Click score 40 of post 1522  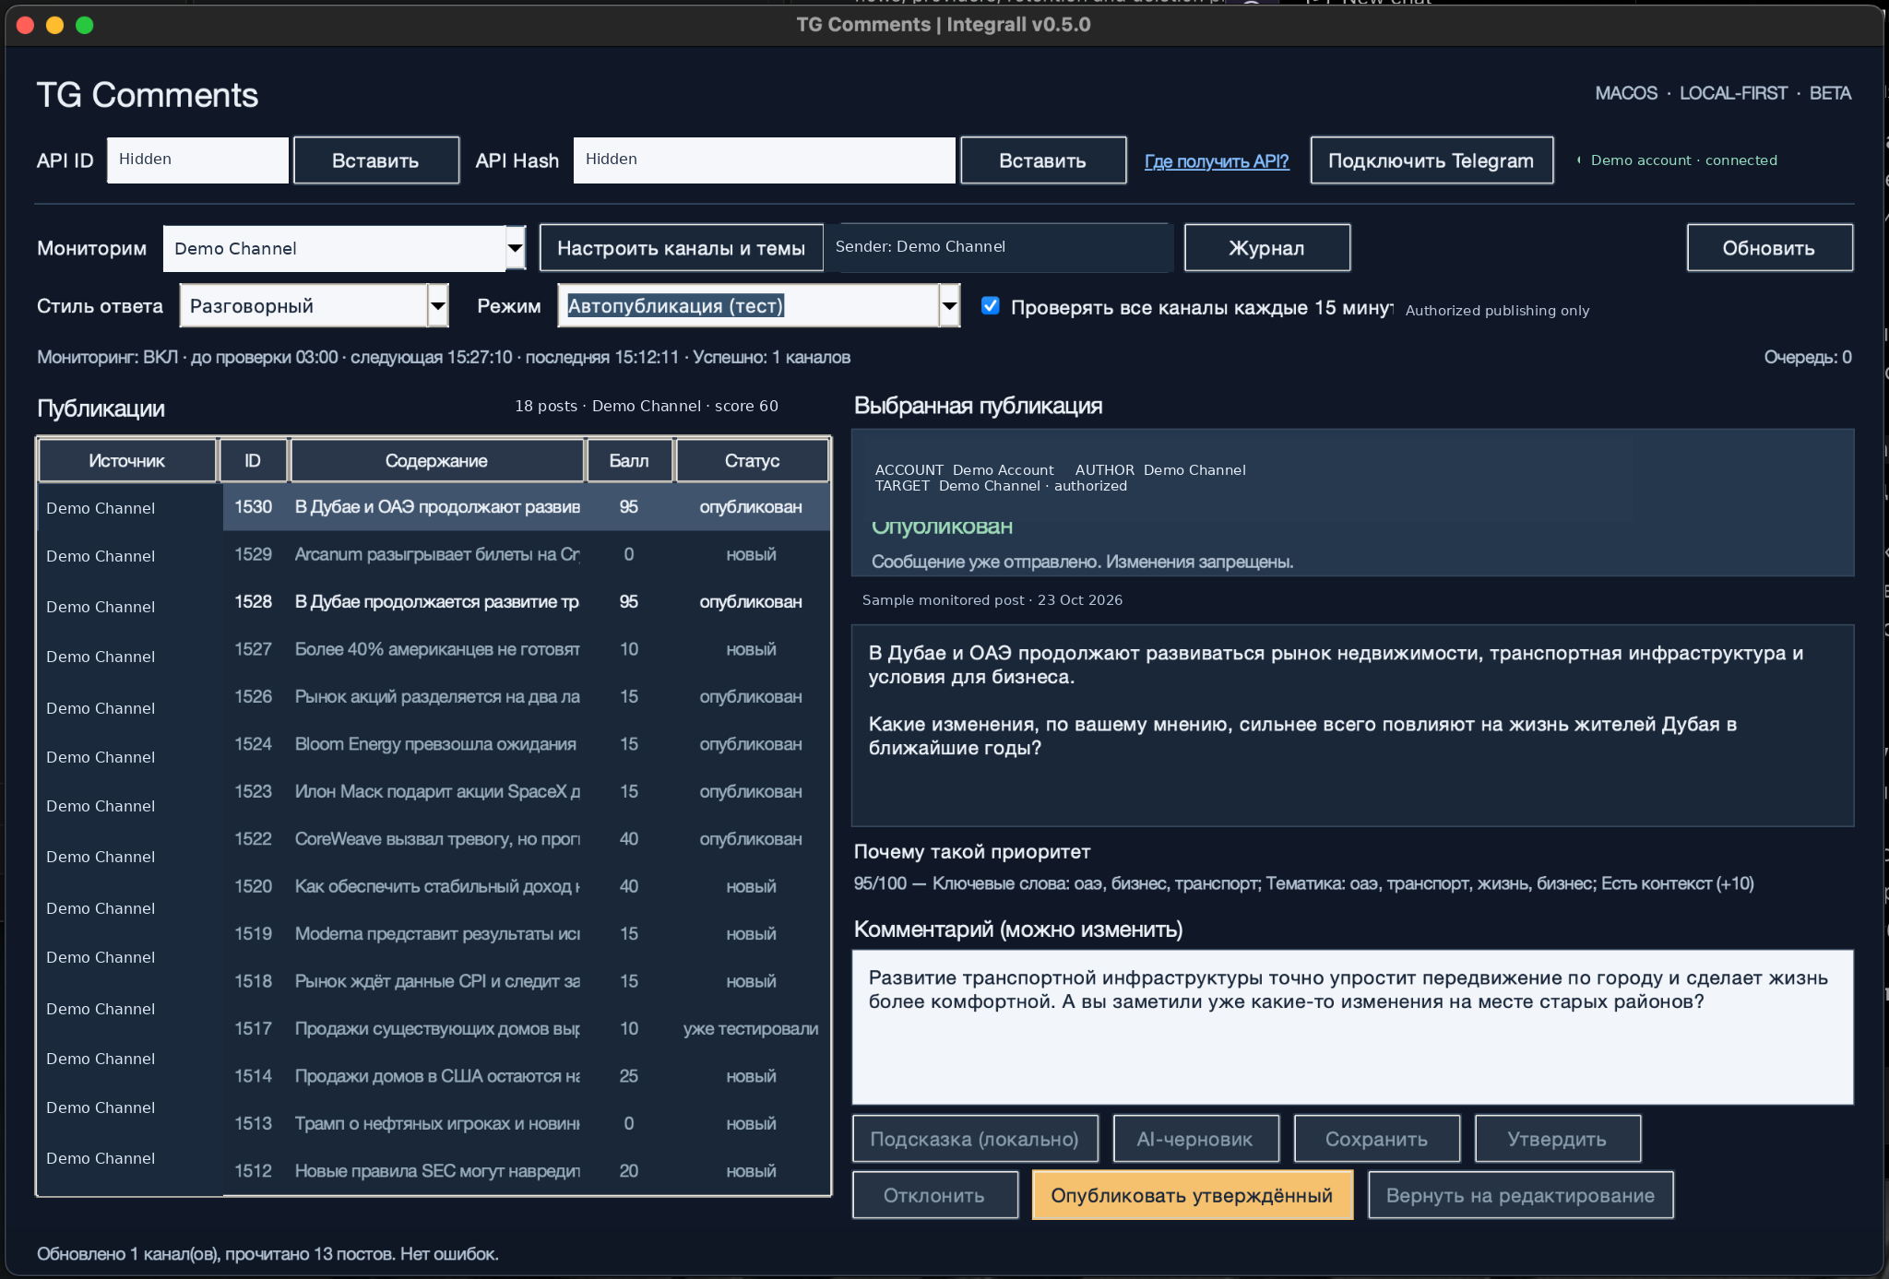(x=629, y=839)
